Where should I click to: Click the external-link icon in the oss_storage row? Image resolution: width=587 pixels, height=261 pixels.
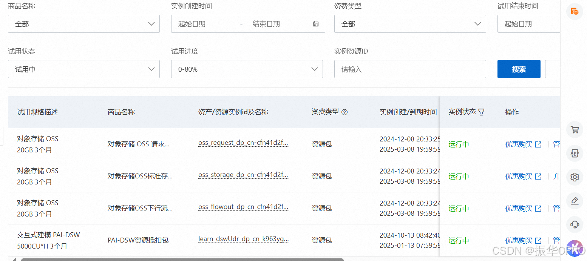[538, 177]
